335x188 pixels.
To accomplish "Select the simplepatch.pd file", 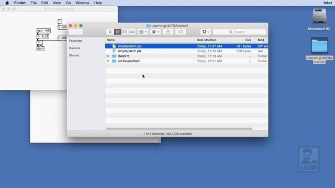I will click(x=129, y=51).
